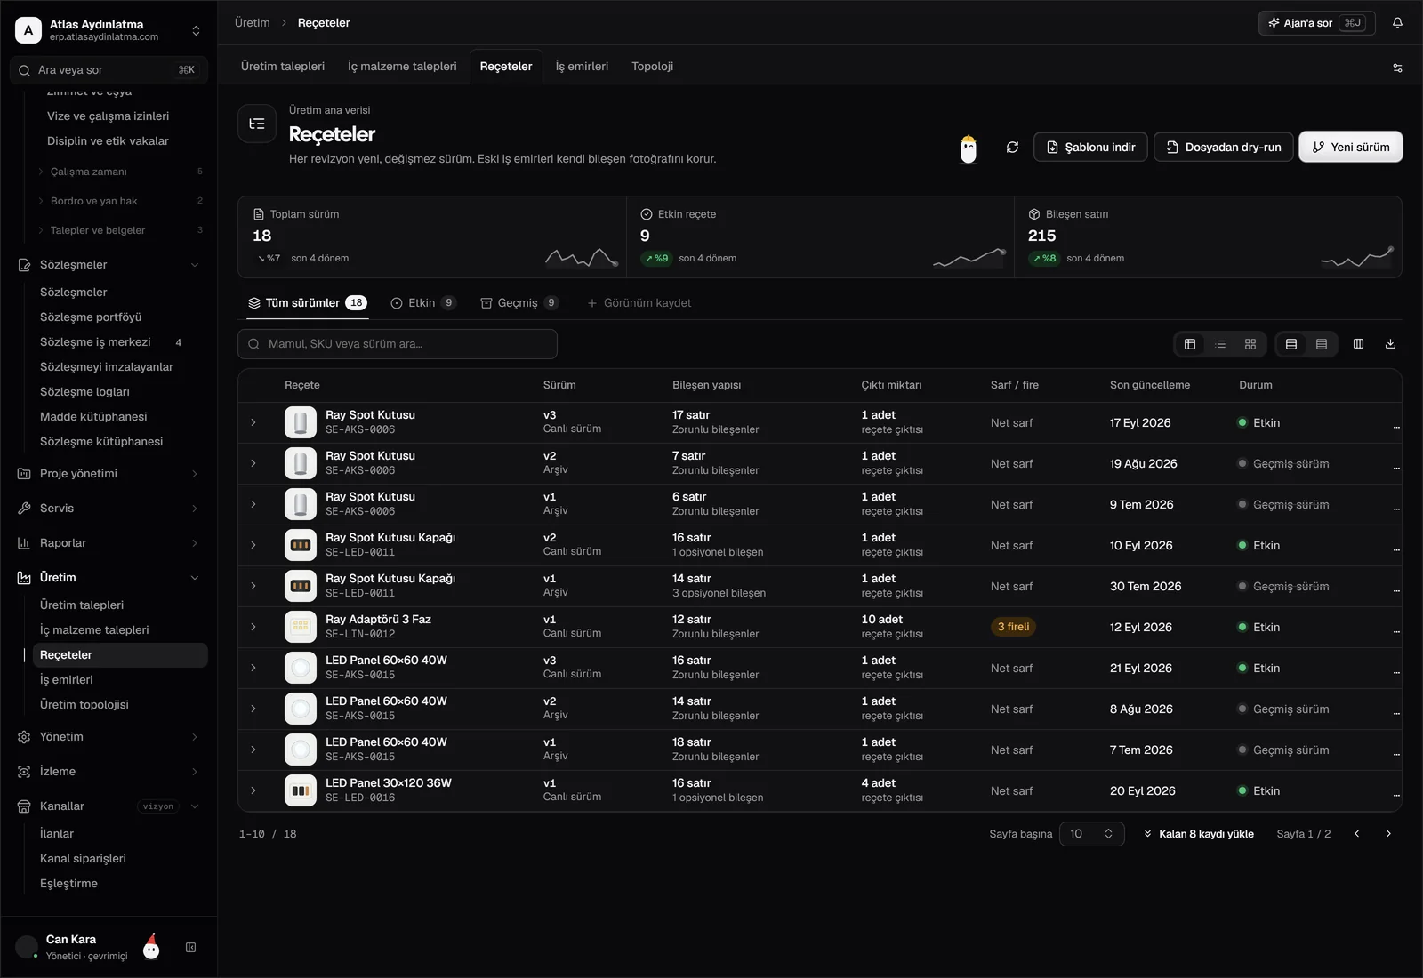Open the Üretim talepleri tab
The height and width of the screenshot is (978, 1423).
[283, 67]
